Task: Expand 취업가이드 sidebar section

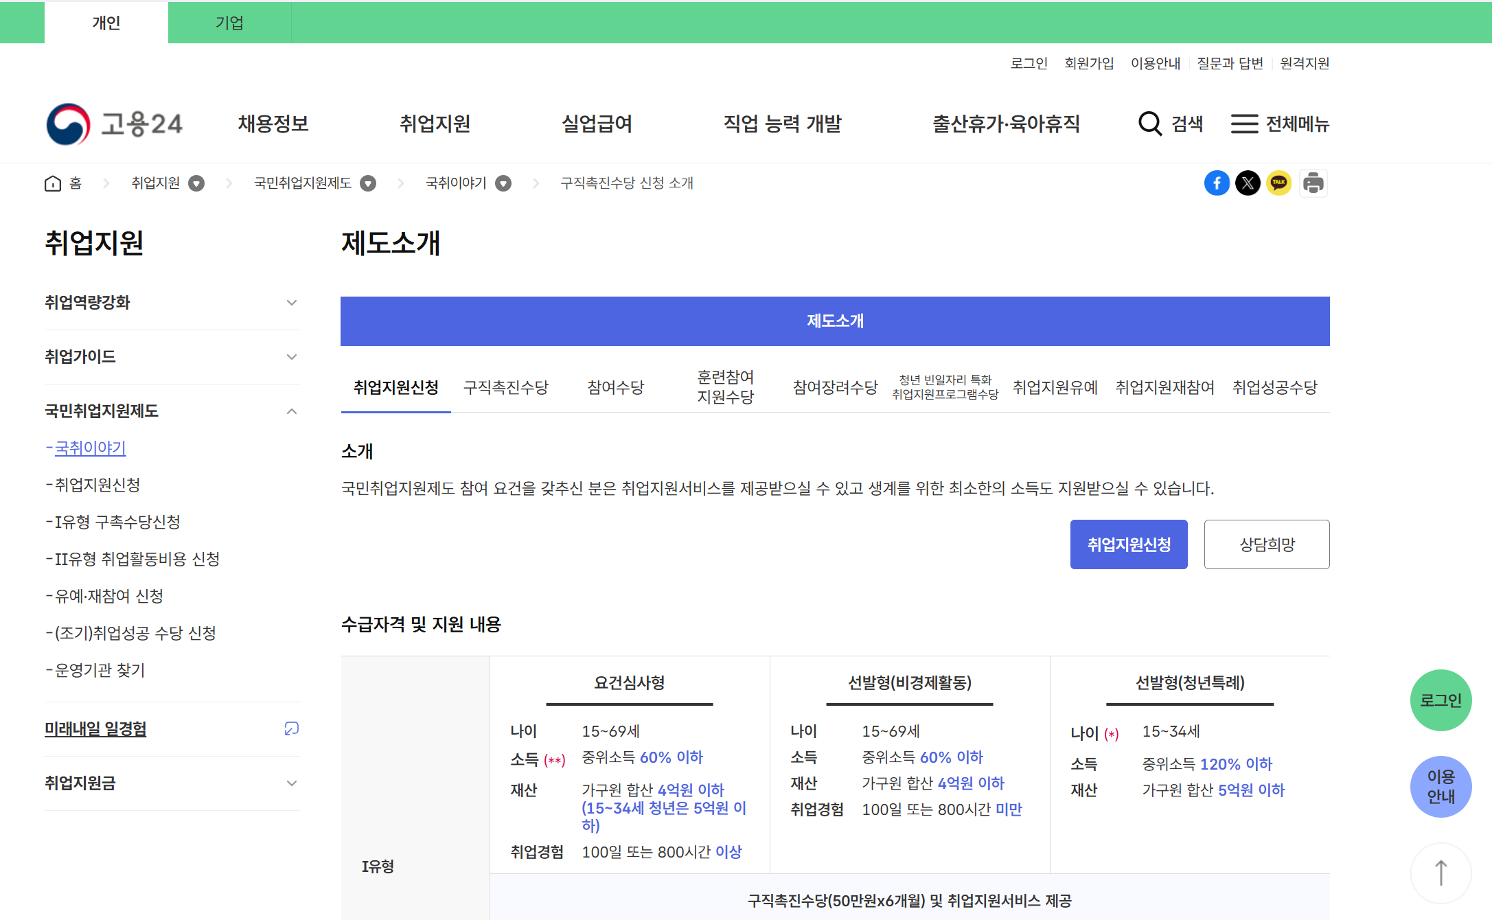Action: click(x=291, y=357)
